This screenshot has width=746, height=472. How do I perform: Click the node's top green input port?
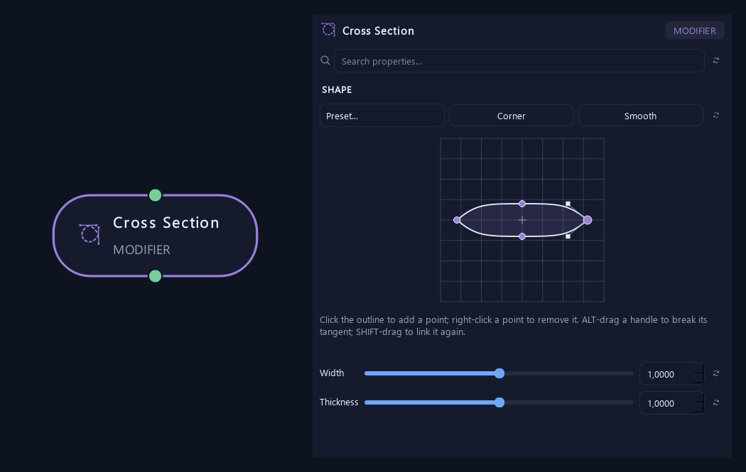tap(155, 195)
